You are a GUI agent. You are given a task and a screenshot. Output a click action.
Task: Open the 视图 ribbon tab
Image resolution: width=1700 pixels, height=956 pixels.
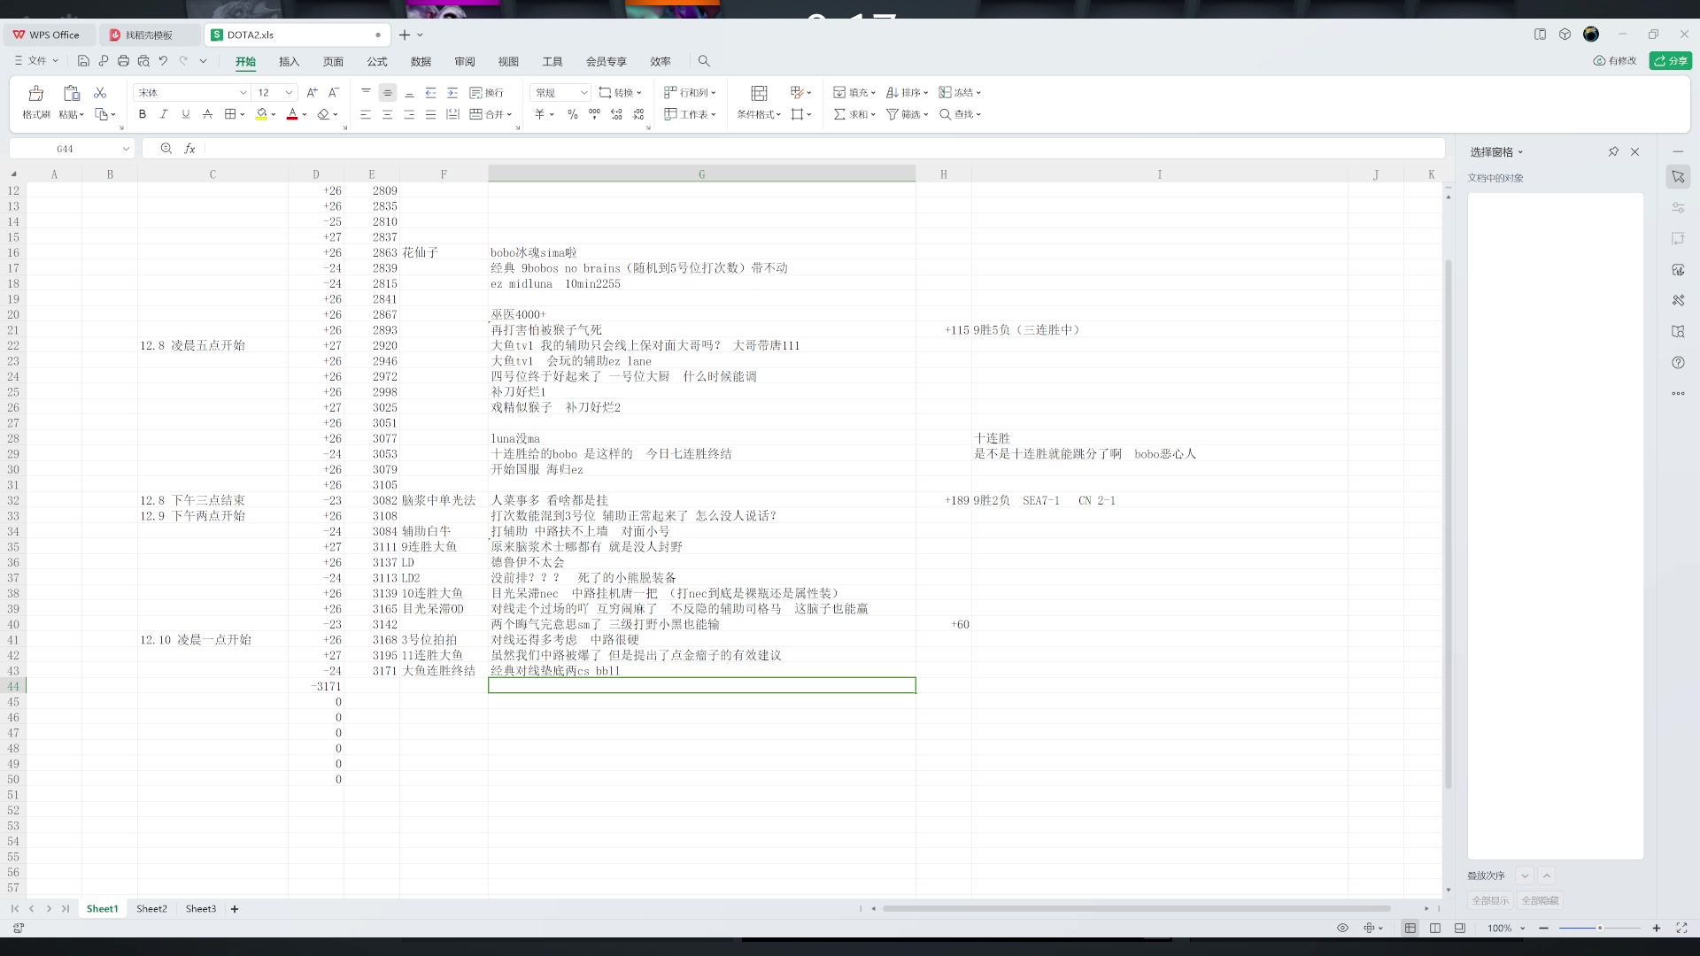(x=508, y=61)
